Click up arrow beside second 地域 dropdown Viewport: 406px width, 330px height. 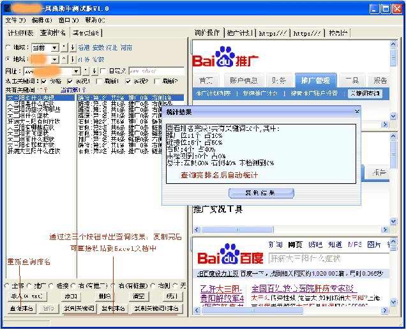(64, 59)
